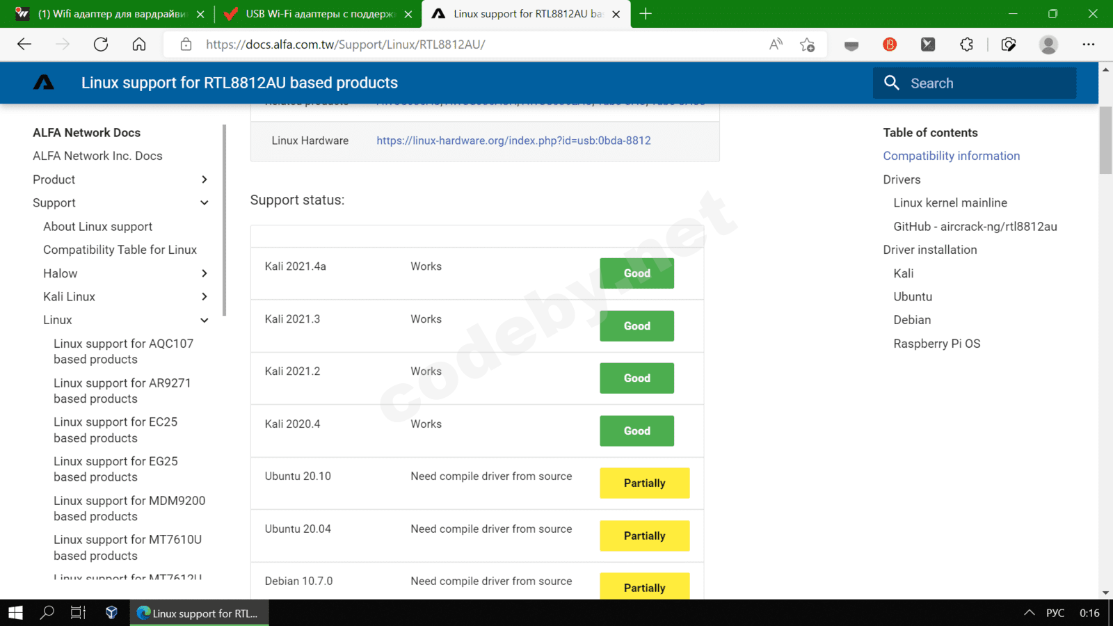Screen dimensions: 1113x626
Task: Open Compatibility Table for Linux
Action: [120, 250]
